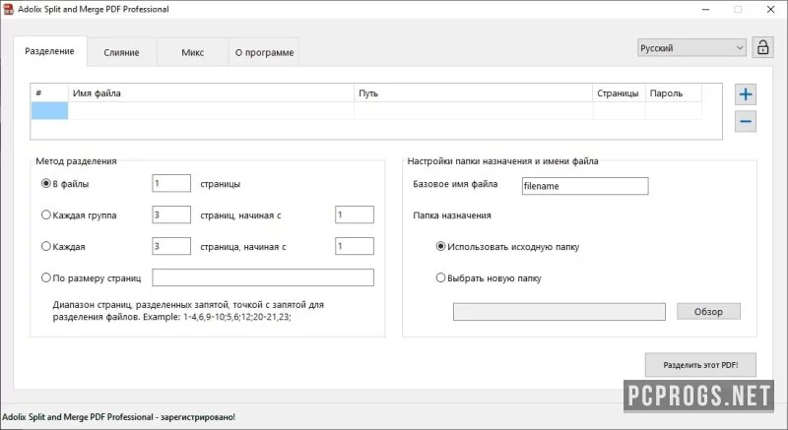
Task: Click the 'Разделить этот PDF!' button
Action: click(x=700, y=365)
